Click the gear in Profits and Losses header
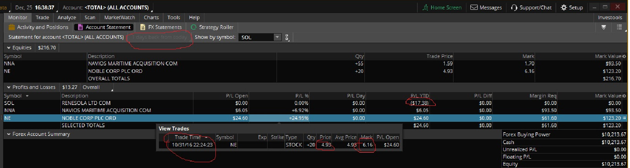 [624, 96]
